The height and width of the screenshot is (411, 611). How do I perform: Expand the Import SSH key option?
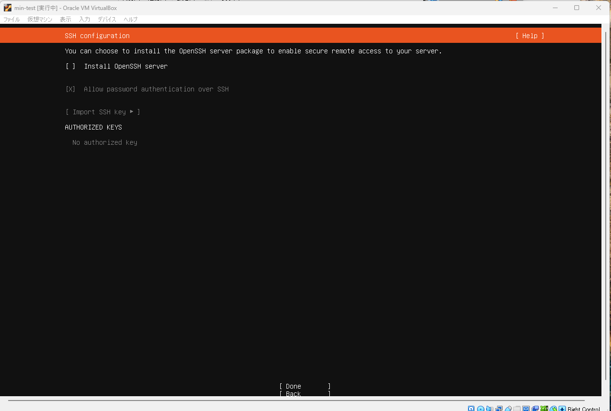[x=102, y=112]
